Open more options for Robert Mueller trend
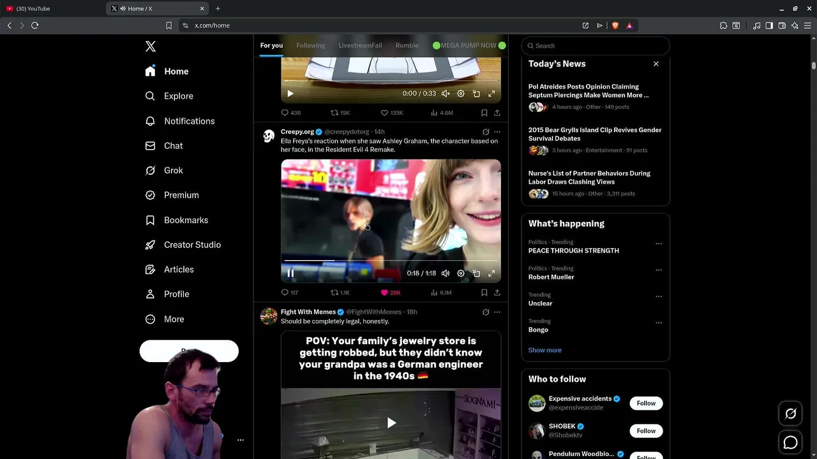The height and width of the screenshot is (459, 817). pyautogui.click(x=659, y=270)
